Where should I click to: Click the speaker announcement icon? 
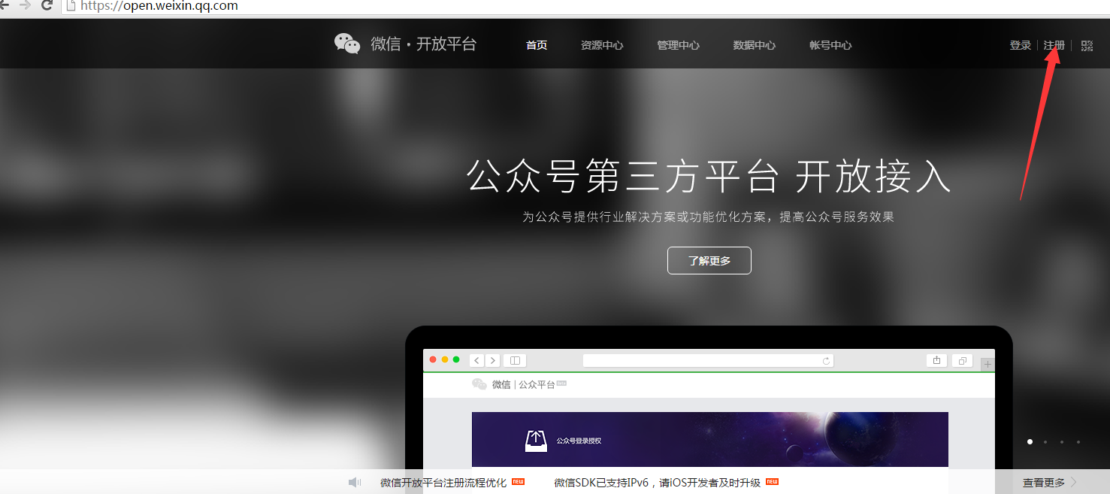point(355,482)
